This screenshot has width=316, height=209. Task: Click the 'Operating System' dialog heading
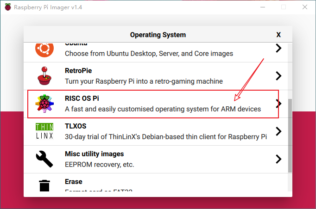158,35
